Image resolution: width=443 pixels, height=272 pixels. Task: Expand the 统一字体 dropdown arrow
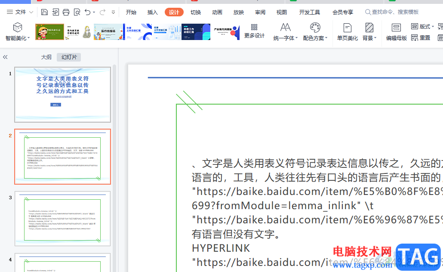tap(297, 38)
